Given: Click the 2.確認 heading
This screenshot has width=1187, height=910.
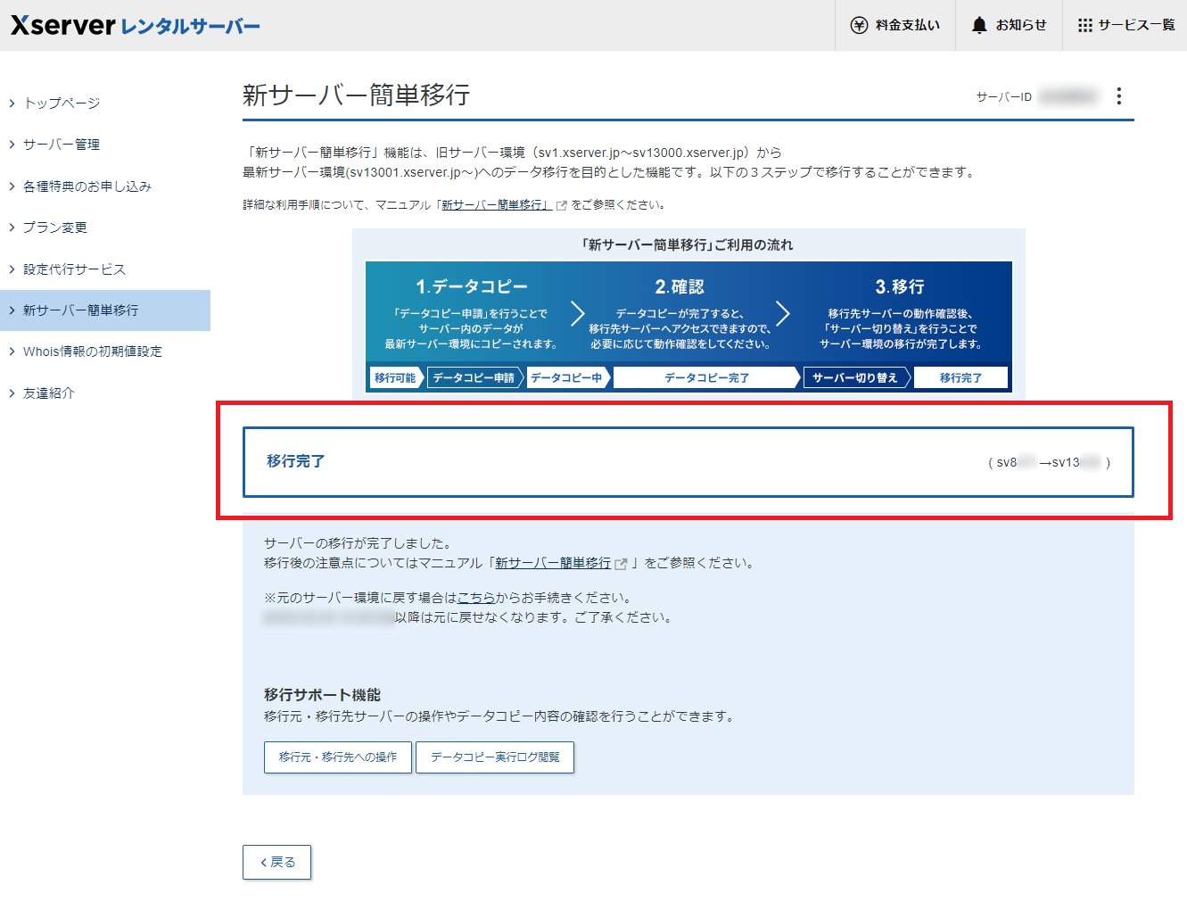Looking at the screenshot, I should (x=680, y=286).
